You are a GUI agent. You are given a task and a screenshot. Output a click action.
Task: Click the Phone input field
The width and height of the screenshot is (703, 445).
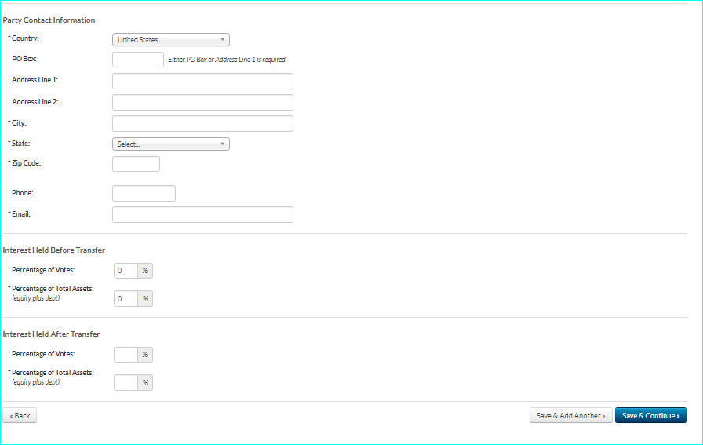[x=144, y=193]
